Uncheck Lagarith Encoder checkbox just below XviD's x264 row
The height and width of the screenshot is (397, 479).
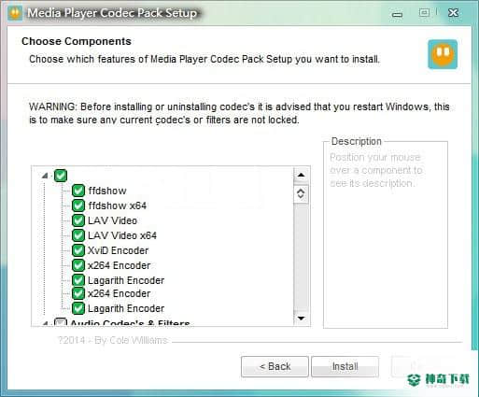(x=78, y=280)
